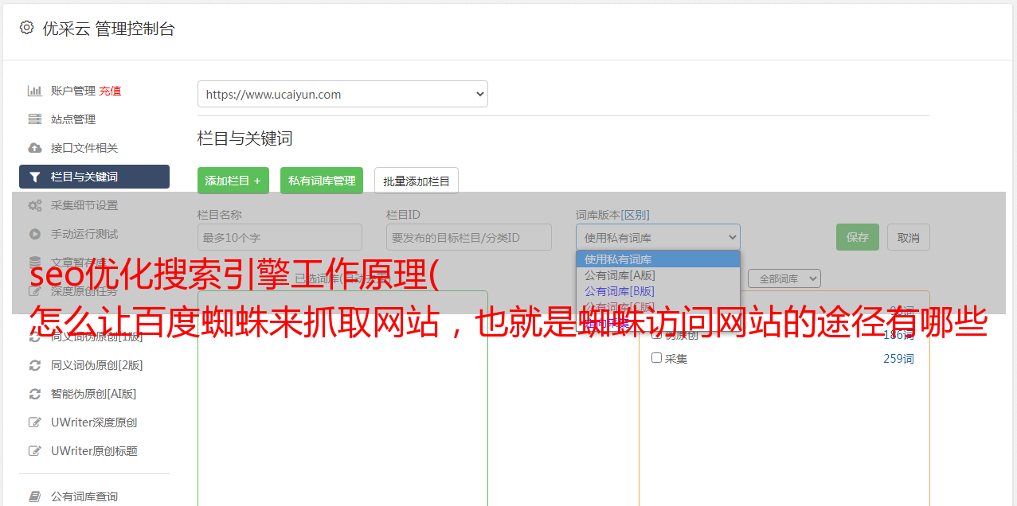The width and height of the screenshot is (1017, 506).
Task: Click the play circle icon for 手动运行测试
Action: (35, 234)
